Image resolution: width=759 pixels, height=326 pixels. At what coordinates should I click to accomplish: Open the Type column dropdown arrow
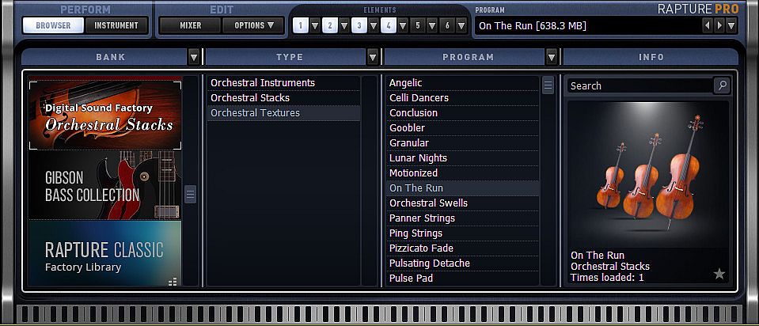coord(373,57)
